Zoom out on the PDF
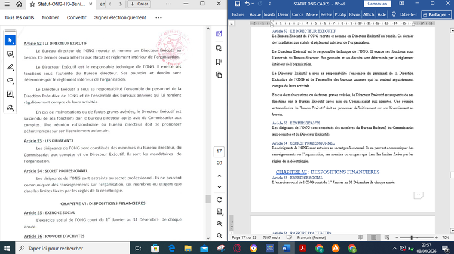The height and width of the screenshot is (254, 454). click(219, 235)
